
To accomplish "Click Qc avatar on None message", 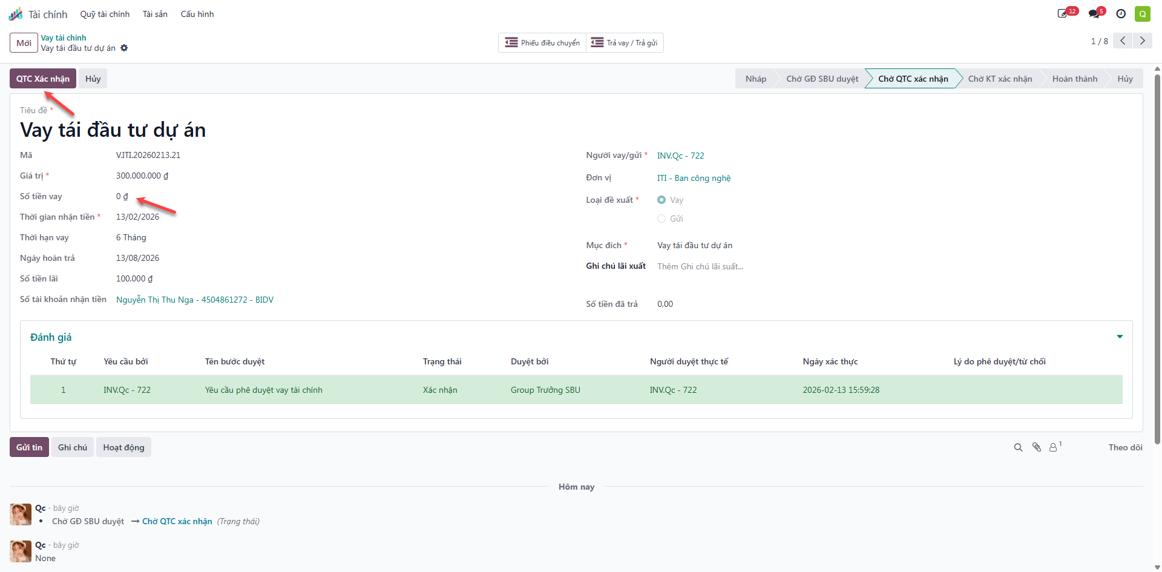I will click(21, 551).
